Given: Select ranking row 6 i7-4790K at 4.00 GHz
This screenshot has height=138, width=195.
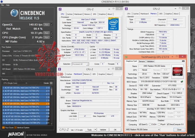Looking at the screenshot, I should click(x=26, y=103).
